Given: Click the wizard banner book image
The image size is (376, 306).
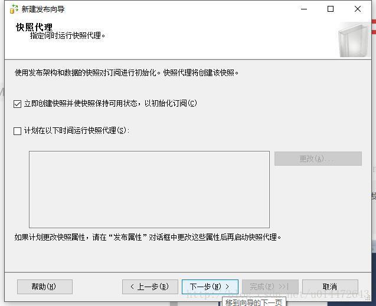Looking at the screenshot, I should click(354, 40).
